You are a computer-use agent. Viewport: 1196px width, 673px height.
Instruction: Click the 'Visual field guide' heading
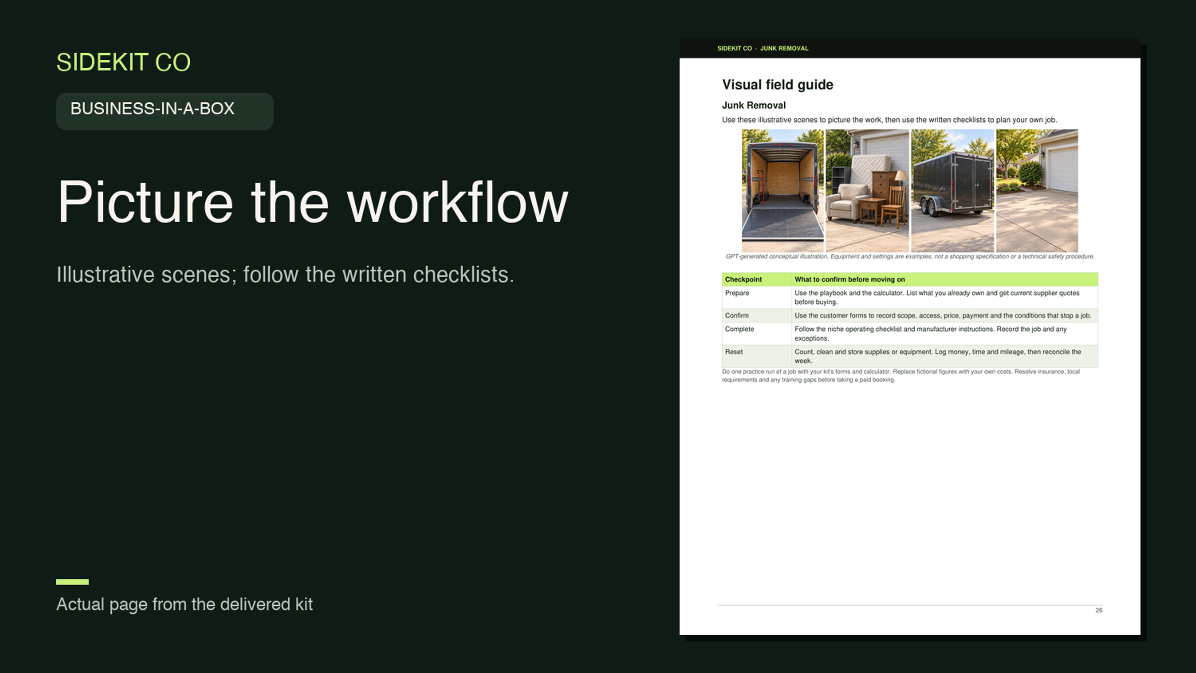(777, 85)
